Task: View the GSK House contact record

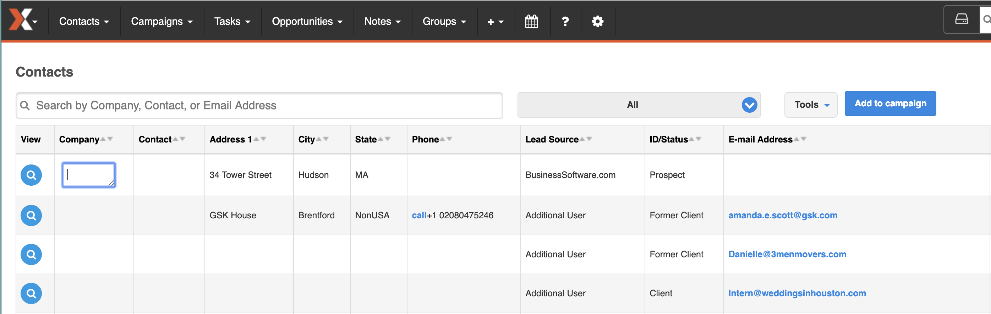Action: [31, 215]
